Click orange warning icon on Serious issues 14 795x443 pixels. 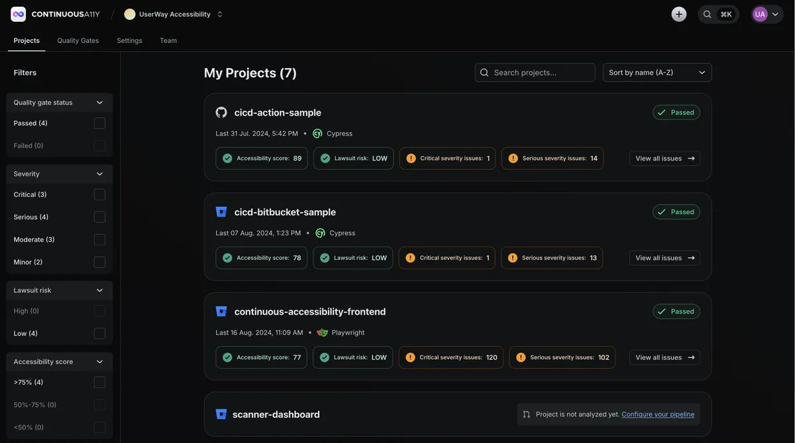(513, 159)
